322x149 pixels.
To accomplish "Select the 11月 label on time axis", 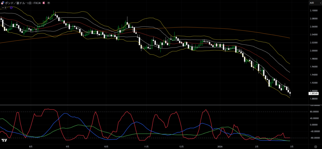I will [x=146, y=146].
